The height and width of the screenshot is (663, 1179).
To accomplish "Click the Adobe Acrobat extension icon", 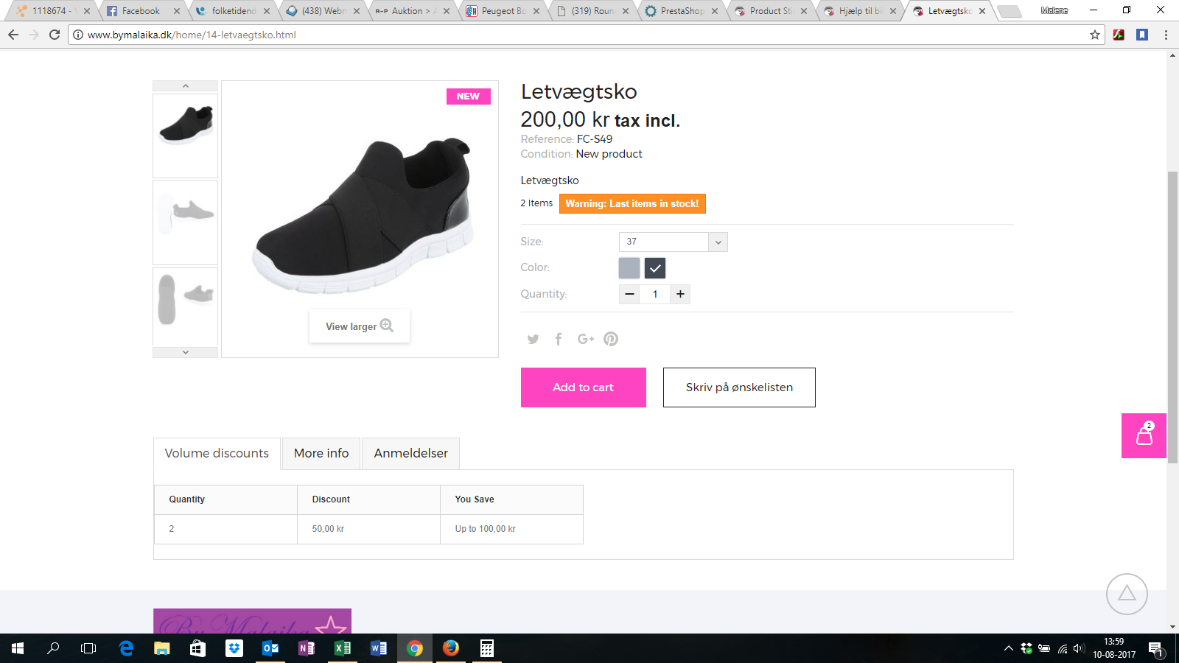I will [x=1119, y=35].
